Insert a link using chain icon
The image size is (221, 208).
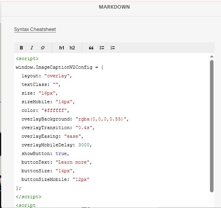tap(43, 48)
